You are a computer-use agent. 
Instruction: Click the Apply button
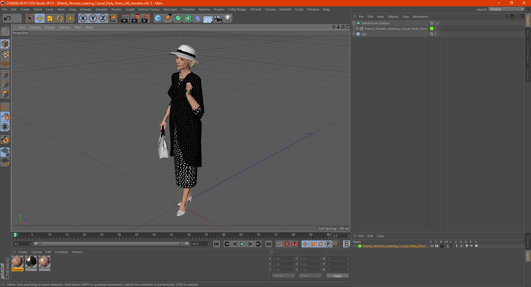337,276
